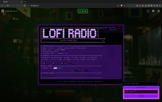This screenshot has height=102, width=162.
Task: Open the extensions puzzle icon
Action: coord(154,6)
